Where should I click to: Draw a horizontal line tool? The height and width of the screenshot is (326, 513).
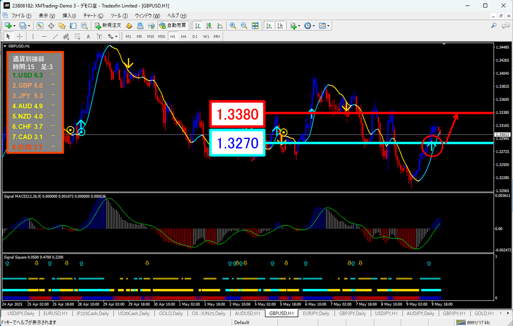44,36
